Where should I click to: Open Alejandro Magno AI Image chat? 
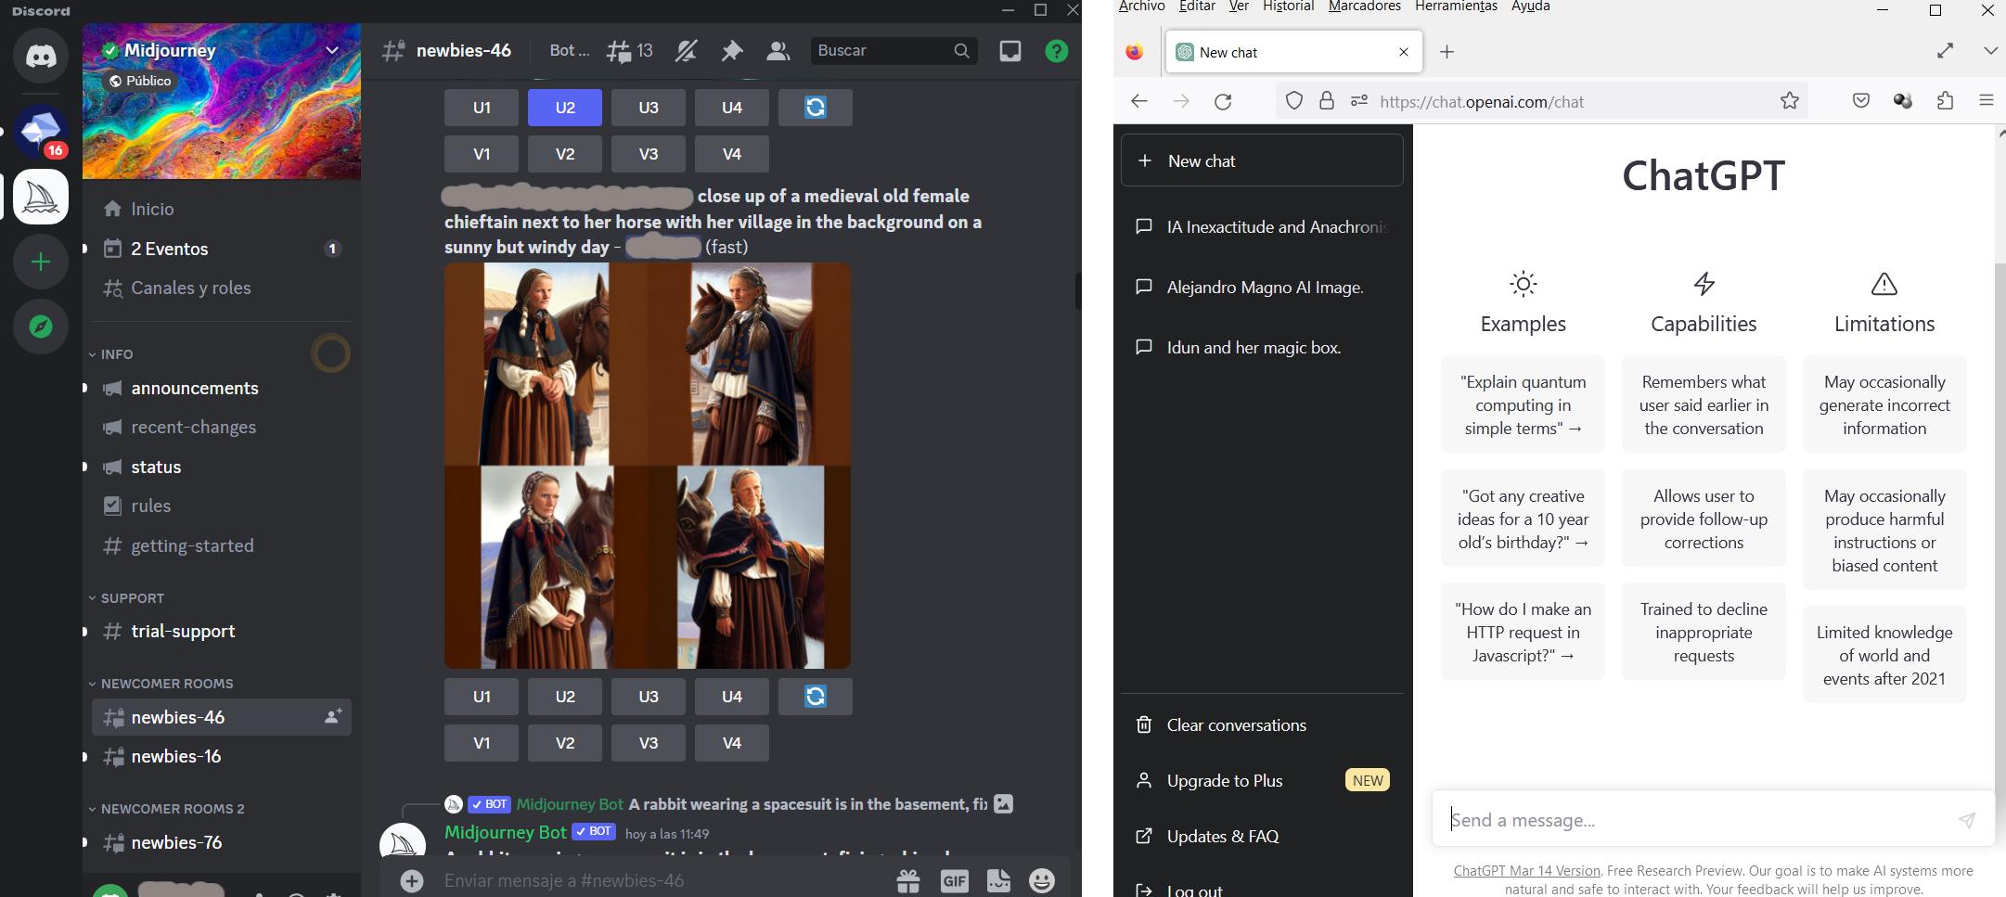pyautogui.click(x=1262, y=288)
